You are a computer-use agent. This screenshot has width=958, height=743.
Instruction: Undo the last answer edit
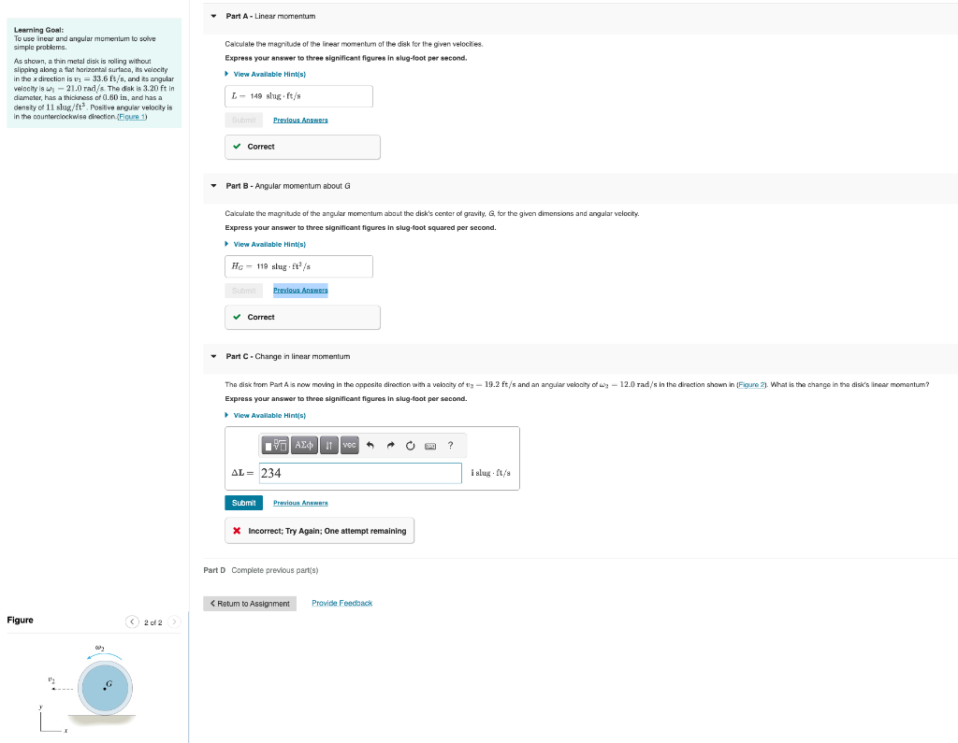click(370, 445)
